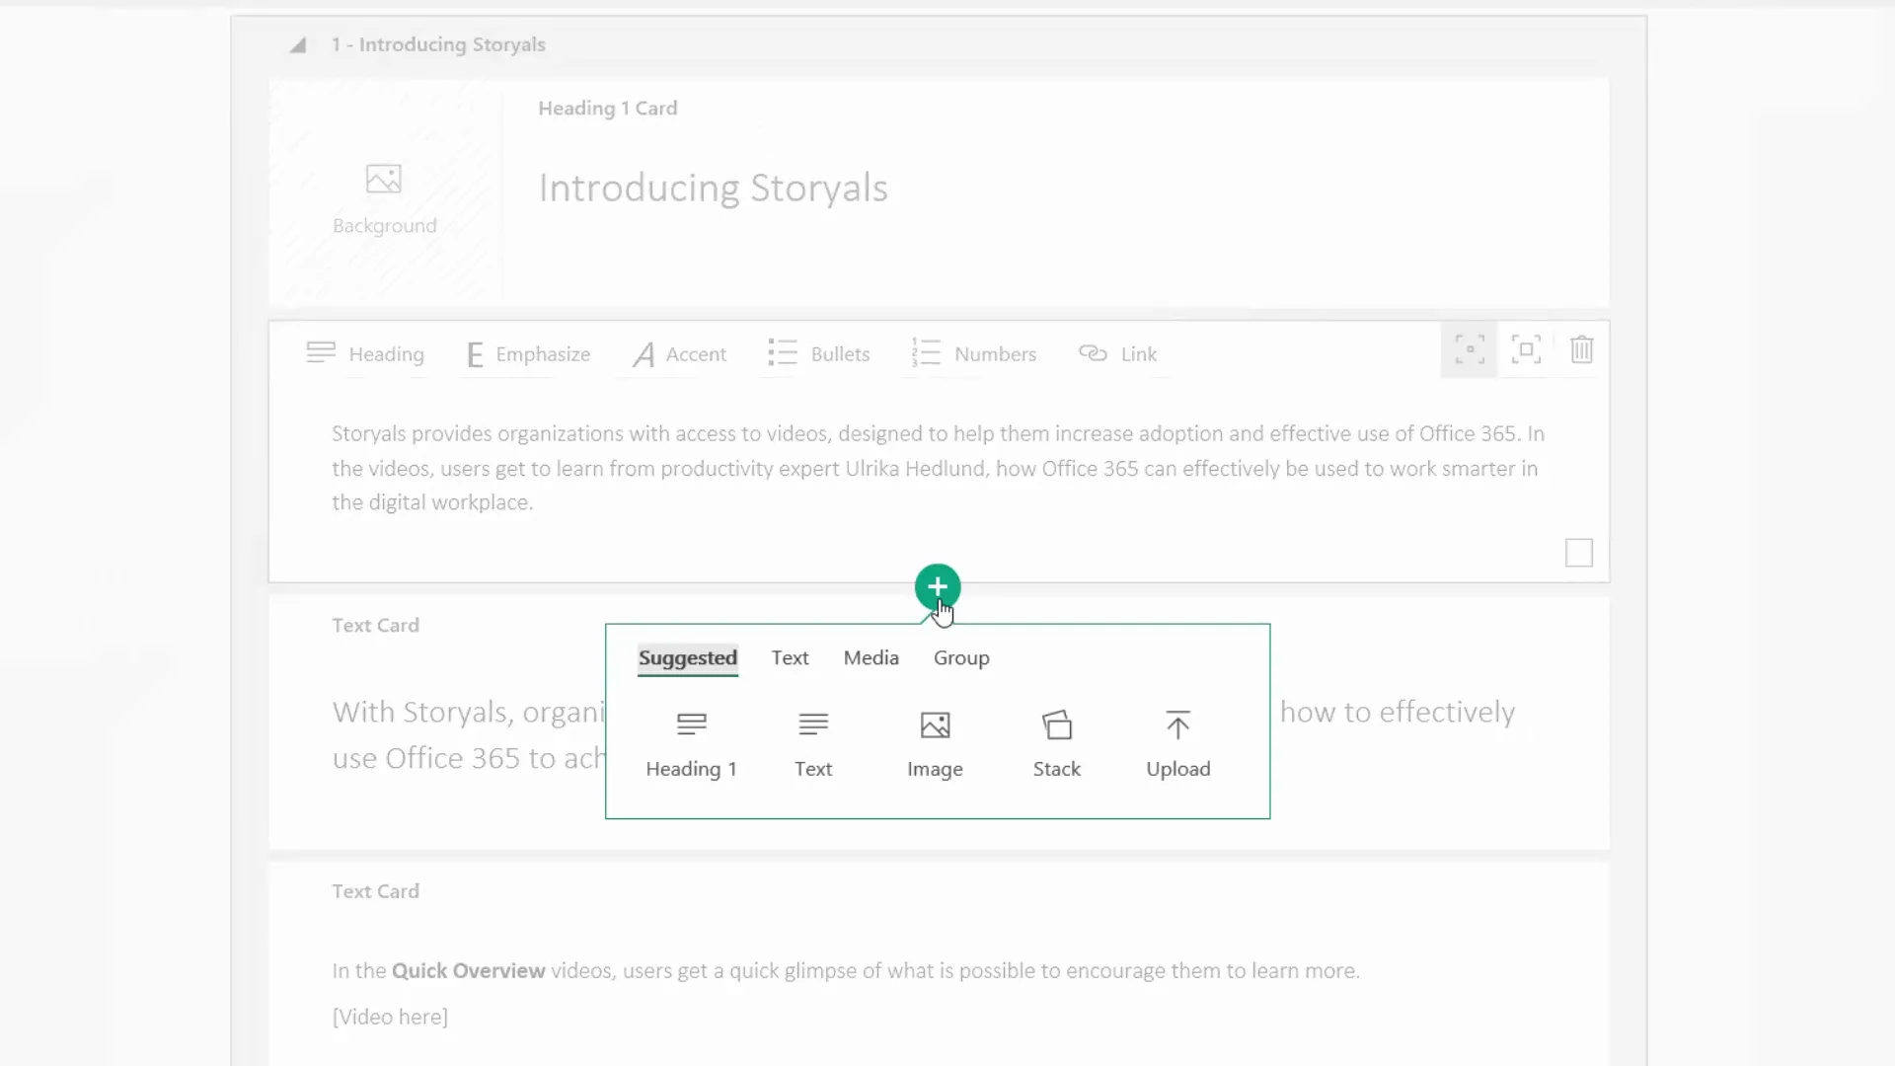The width and height of the screenshot is (1895, 1066).
Task: Add a Link to the text
Action: (x=1117, y=353)
